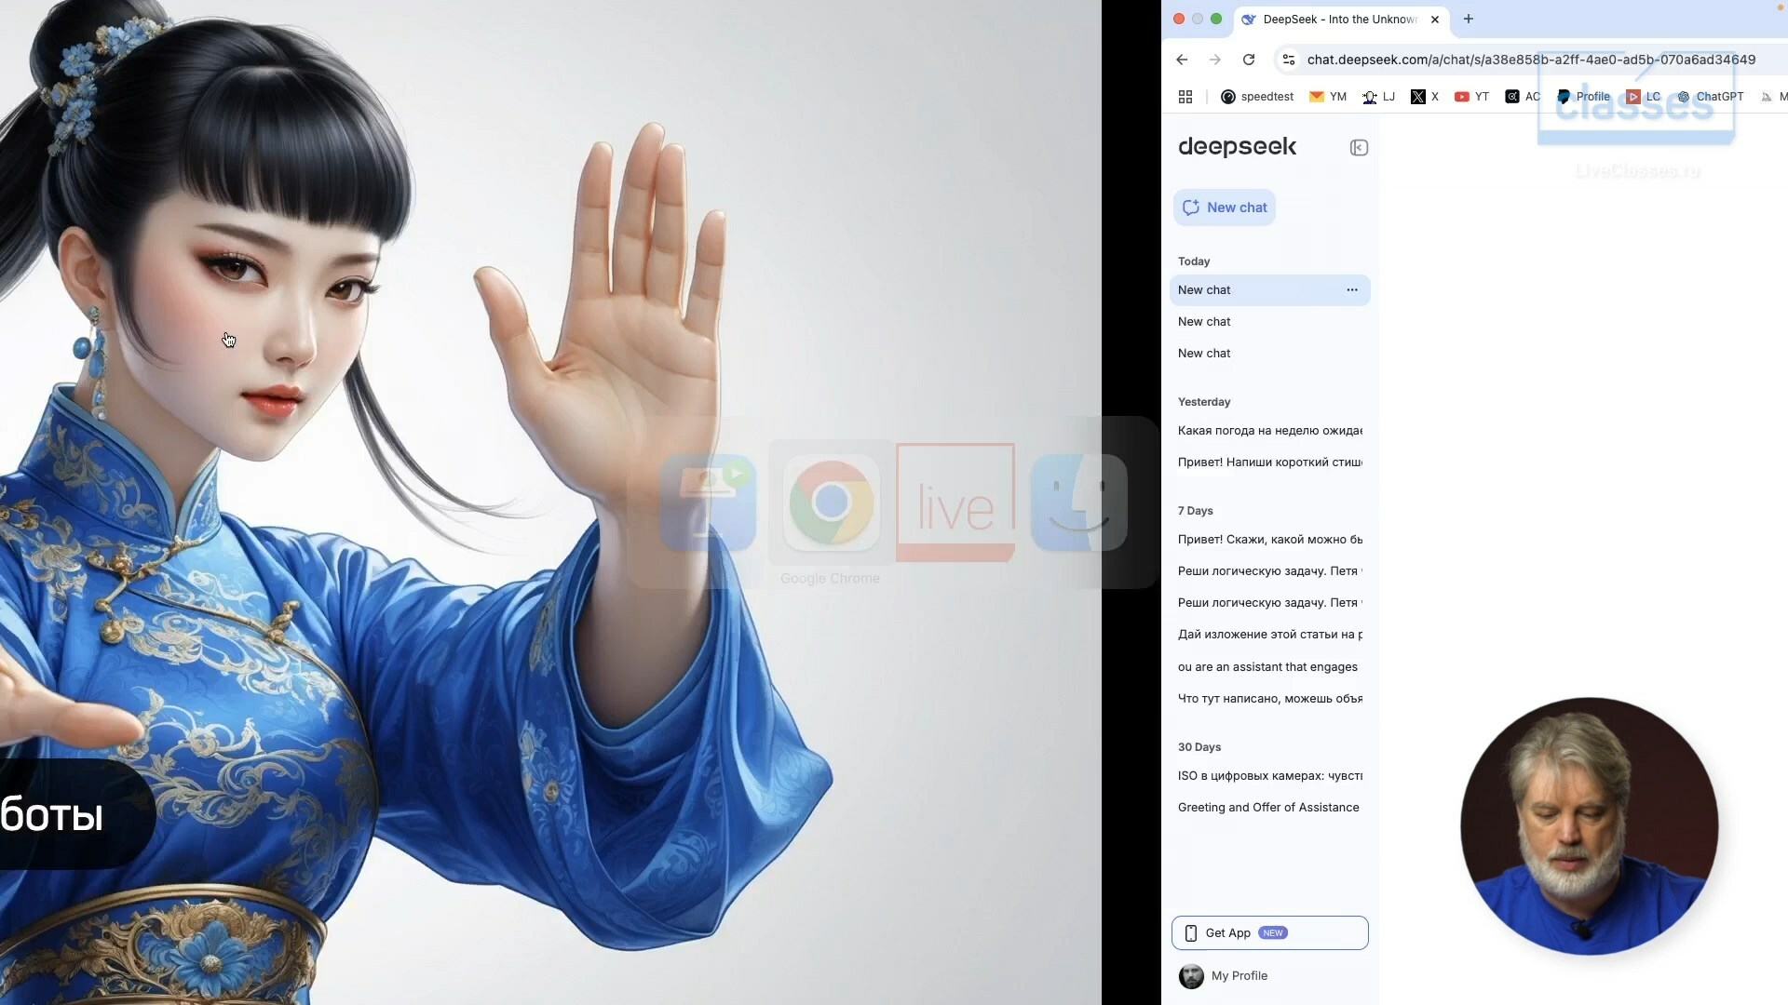Select leftmost app icon in app switcher
This screenshot has width=1788, height=1005.
pyautogui.click(x=708, y=502)
